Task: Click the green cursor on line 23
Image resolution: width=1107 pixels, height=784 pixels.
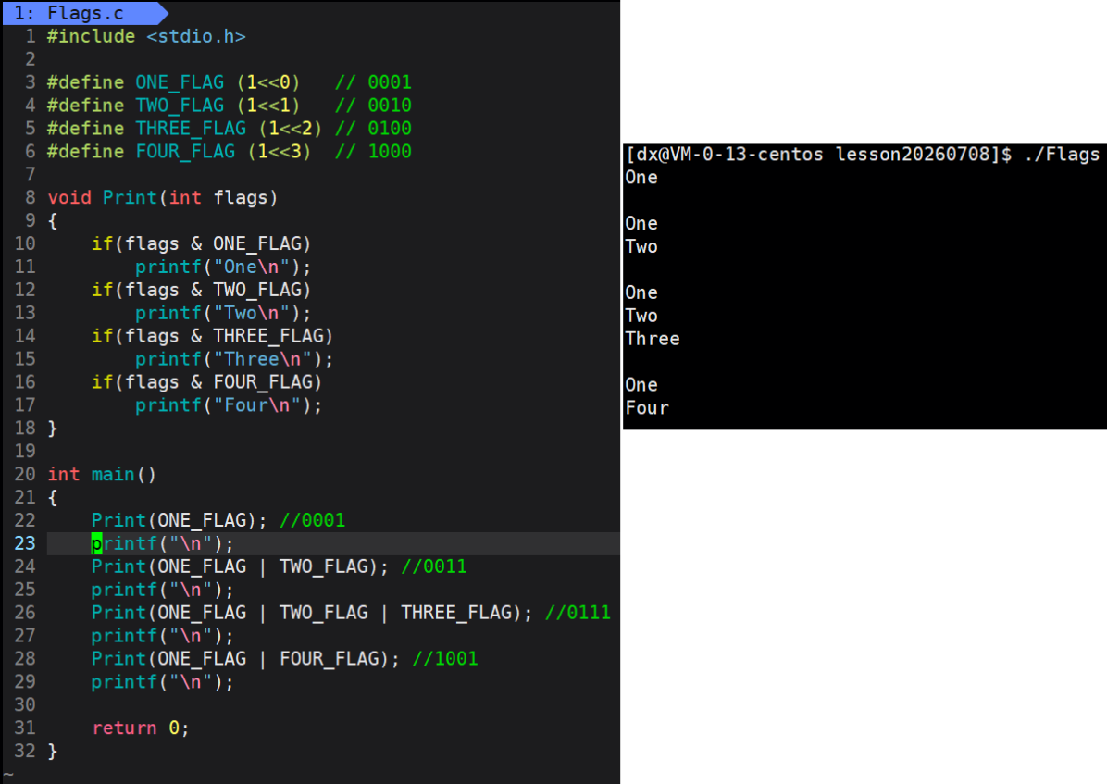Action: pyautogui.click(x=96, y=543)
